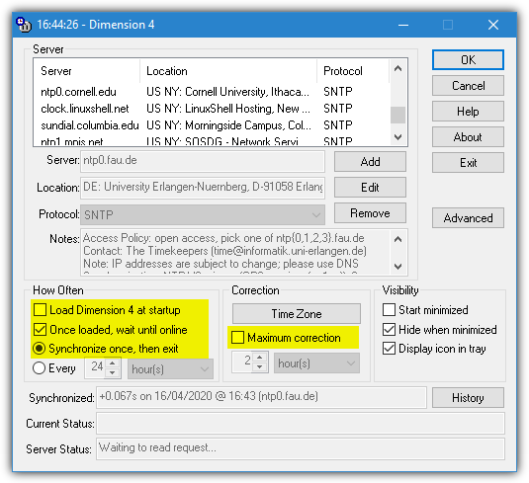
Task: Click inside the Notes text area
Action: point(235,252)
